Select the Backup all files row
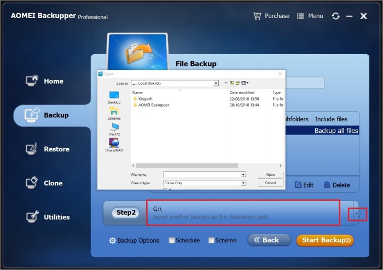 pos(322,131)
